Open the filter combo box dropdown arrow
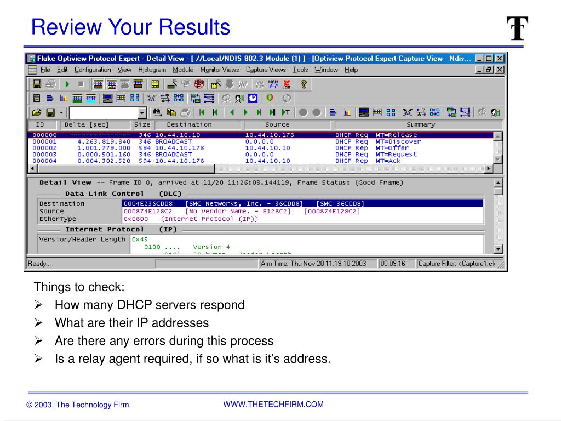The image size is (561, 421). click(x=142, y=113)
